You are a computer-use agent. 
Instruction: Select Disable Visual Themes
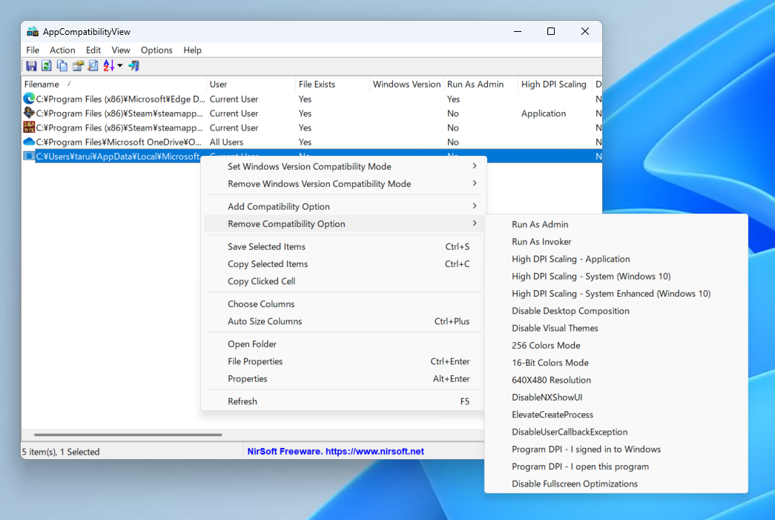click(x=616, y=328)
